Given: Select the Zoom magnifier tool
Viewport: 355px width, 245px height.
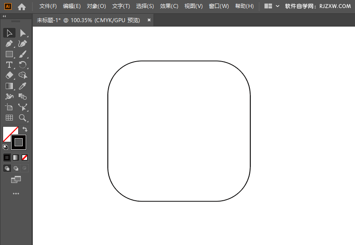Looking at the screenshot, I should [23, 118].
